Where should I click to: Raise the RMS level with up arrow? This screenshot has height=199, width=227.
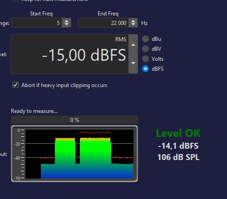pos(133,45)
